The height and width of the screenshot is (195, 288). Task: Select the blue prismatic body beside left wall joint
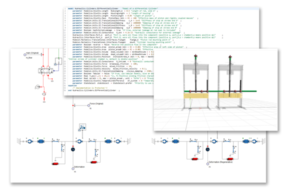[x=40, y=141]
